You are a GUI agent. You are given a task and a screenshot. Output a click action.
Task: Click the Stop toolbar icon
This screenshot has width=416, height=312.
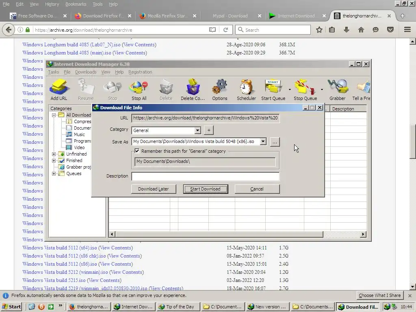[113, 90]
